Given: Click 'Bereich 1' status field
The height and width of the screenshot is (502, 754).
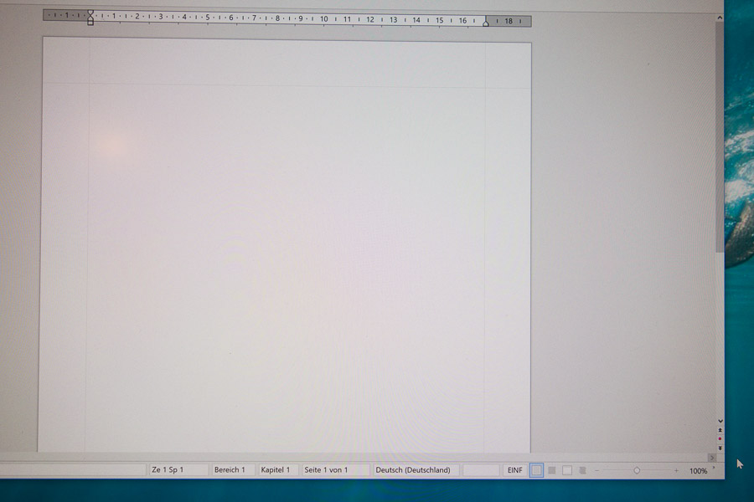Looking at the screenshot, I should coord(232,470).
